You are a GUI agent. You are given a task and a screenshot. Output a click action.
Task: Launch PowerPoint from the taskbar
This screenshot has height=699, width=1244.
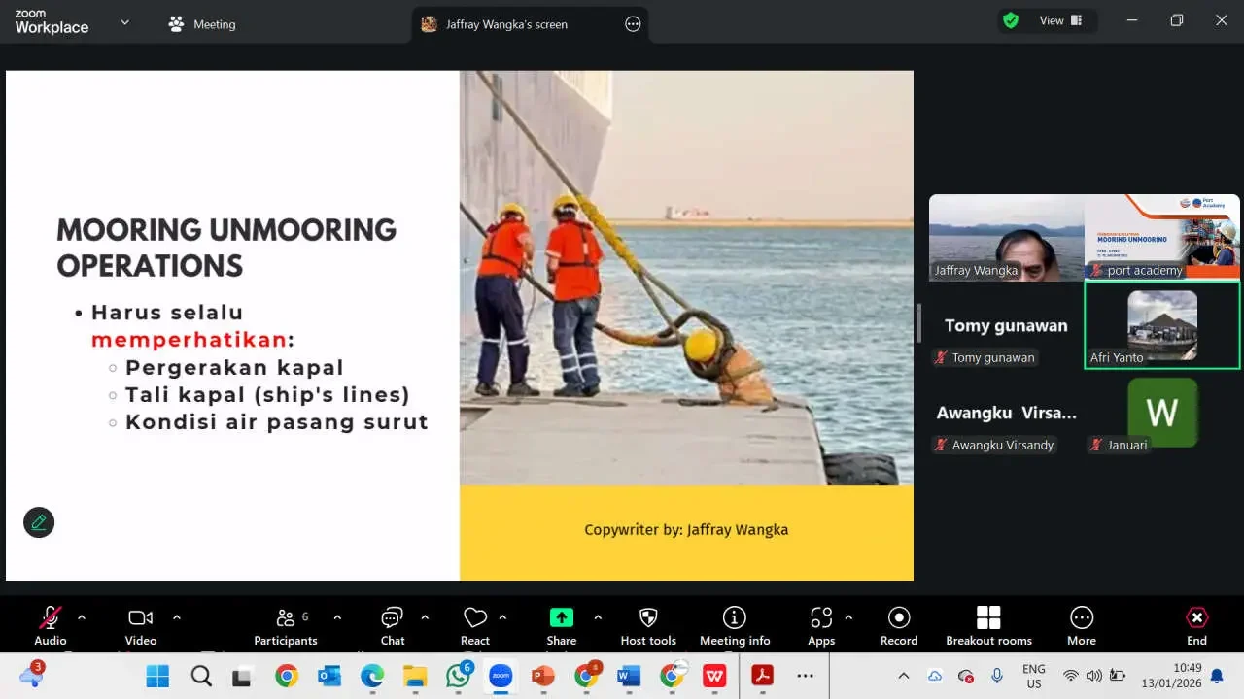(x=542, y=676)
